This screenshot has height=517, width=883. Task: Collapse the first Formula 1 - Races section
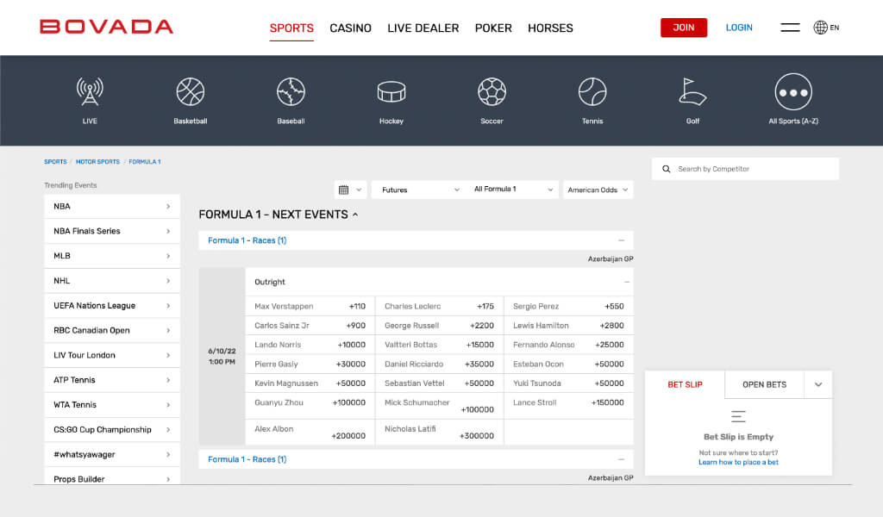pos(621,240)
